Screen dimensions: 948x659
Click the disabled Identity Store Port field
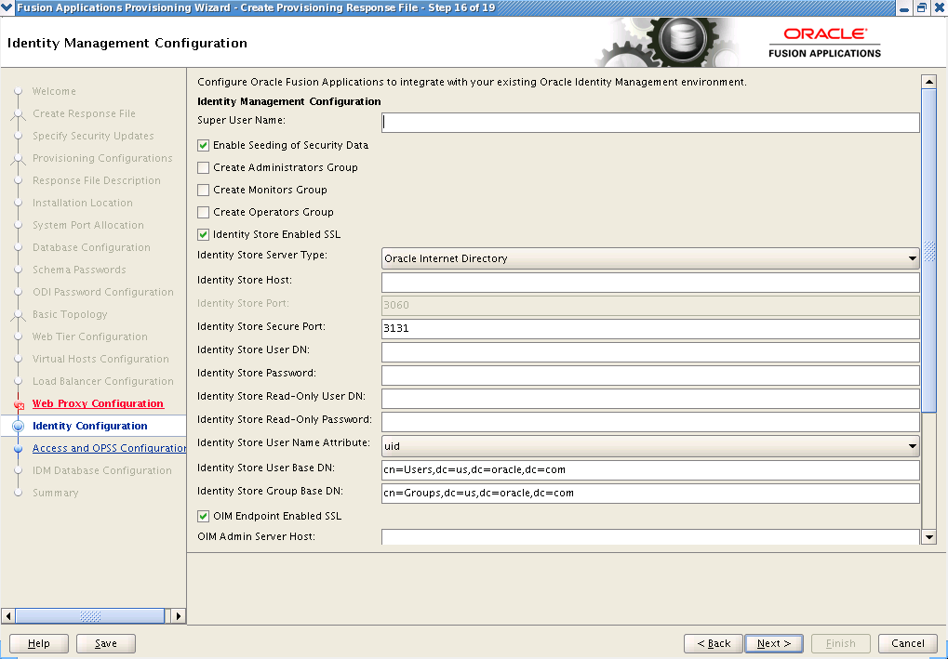(x=650, y=305)
